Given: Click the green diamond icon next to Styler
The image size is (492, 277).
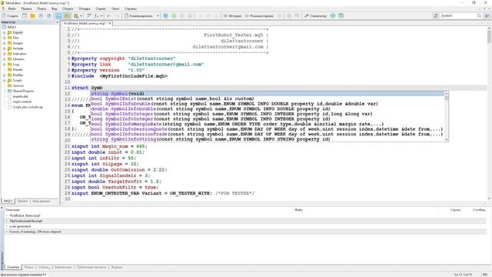Looking at the screenshot, I should (x=333, y=15).
